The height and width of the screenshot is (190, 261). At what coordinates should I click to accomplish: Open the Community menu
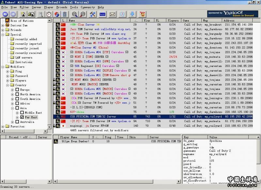pos(88,7)
